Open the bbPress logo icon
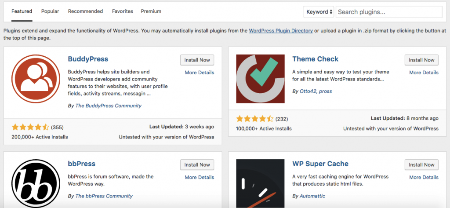Screen dimensions: 450x208 pyautogui.click(x=36, y=183)
